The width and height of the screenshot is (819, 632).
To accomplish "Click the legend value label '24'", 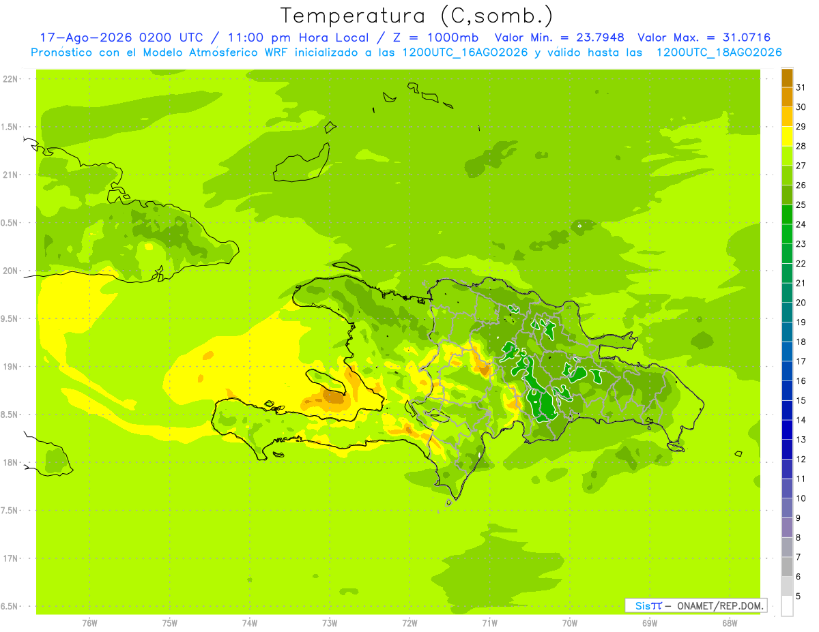I will [801, 224].
